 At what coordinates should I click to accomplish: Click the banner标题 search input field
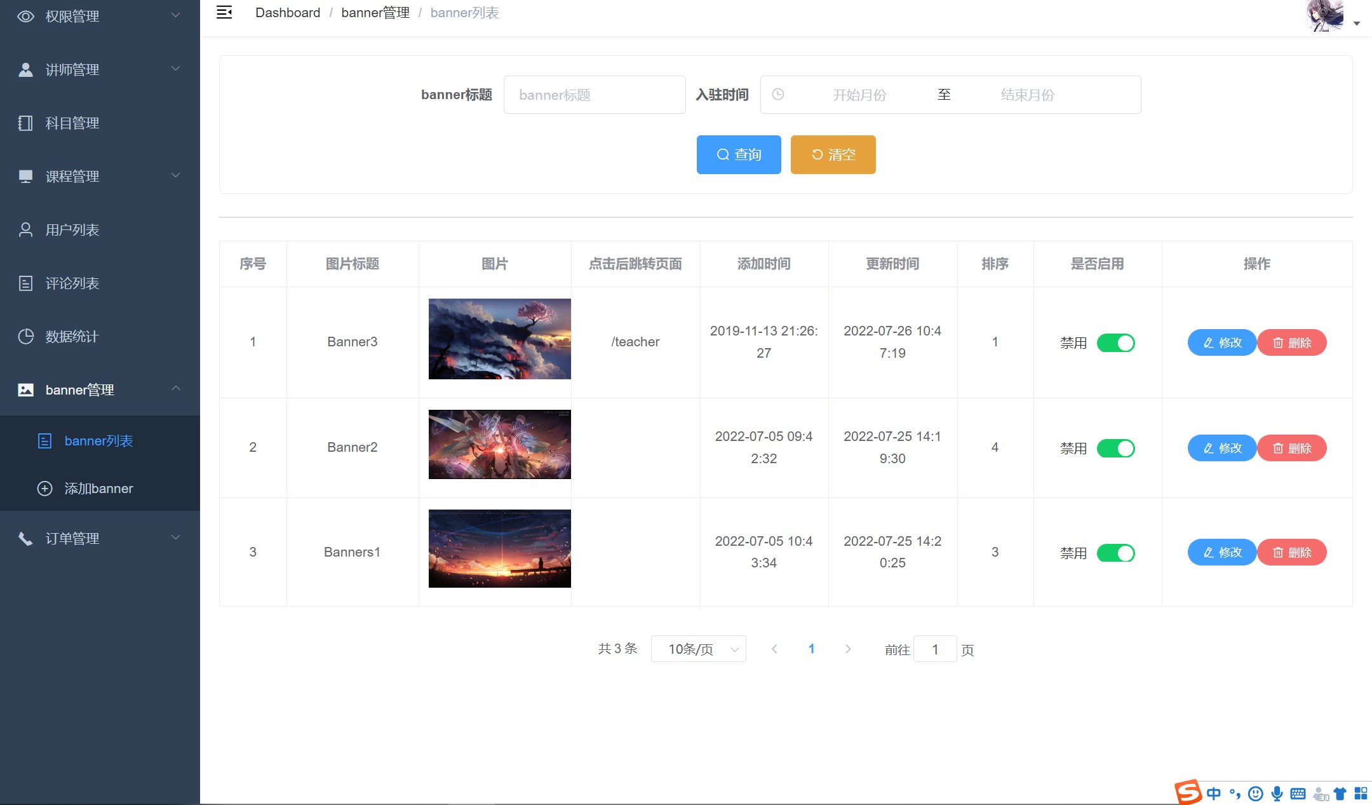point(594,95)
